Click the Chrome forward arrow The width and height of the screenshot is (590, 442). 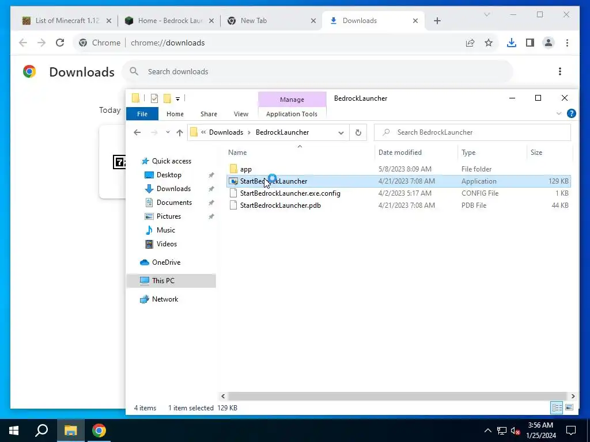(41, 43)
